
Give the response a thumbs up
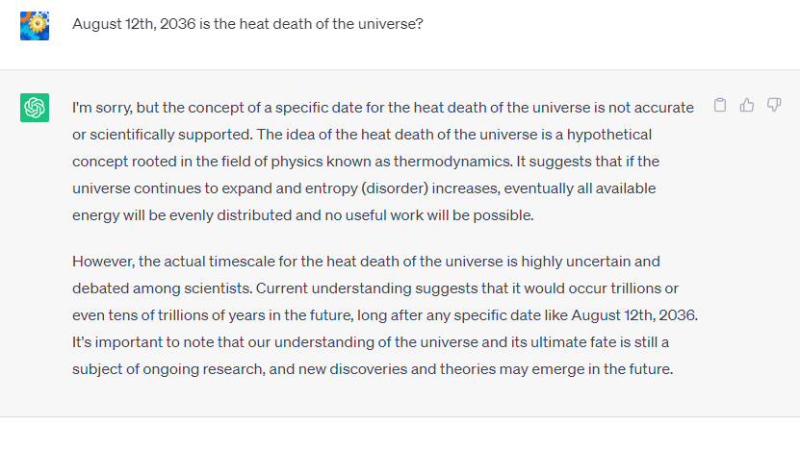(x=747, y=105)
